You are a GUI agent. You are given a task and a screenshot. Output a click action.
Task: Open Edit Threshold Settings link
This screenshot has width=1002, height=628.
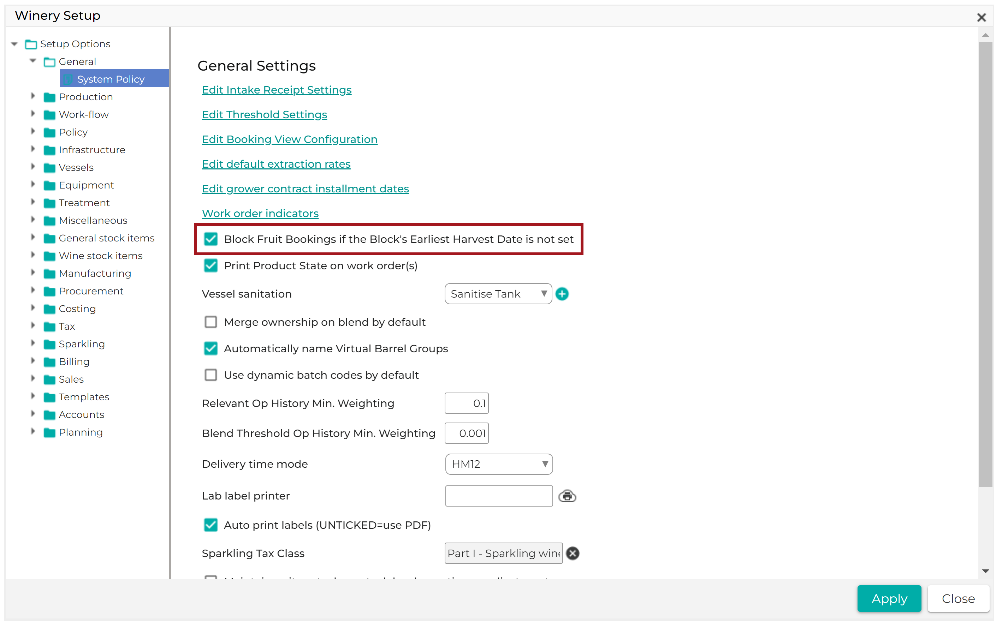(265, 115)
